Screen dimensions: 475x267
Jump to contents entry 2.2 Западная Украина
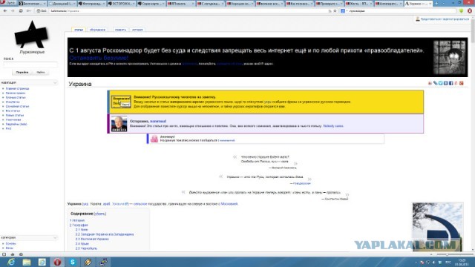(x=105, y=234)
